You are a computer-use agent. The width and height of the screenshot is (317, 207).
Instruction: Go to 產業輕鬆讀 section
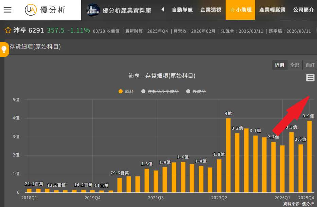click(x=272, y=10)
